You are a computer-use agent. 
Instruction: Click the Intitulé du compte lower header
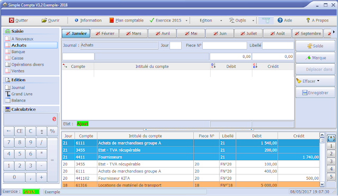tap(145, 136)
